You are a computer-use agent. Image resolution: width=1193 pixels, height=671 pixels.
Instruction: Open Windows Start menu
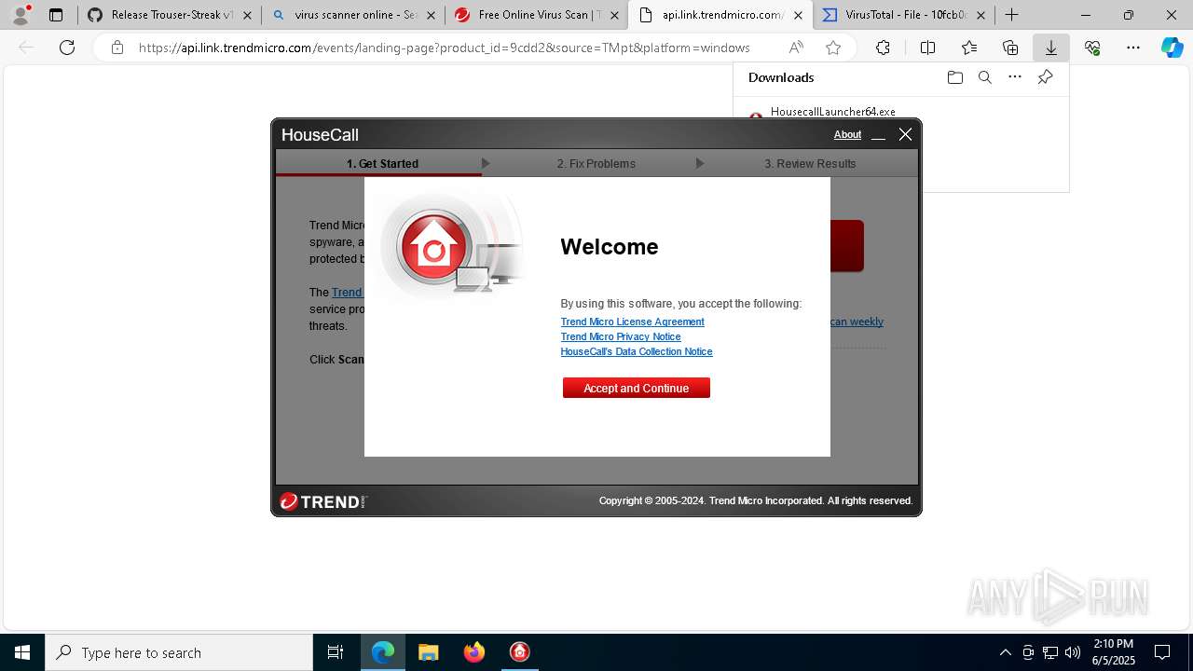[x=22, y=652]
